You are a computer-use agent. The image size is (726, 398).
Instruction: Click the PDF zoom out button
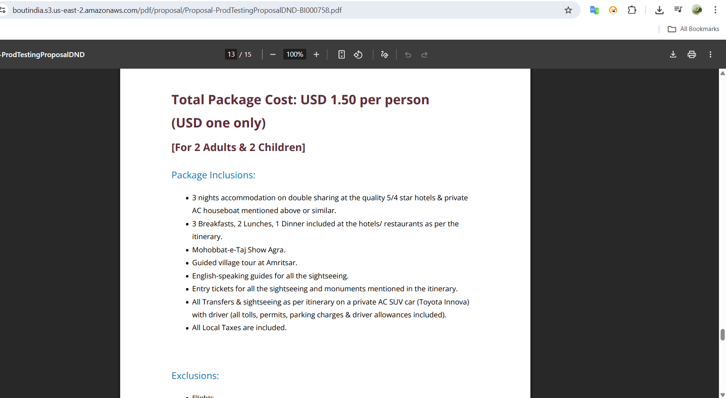pyautogui.click(x=273, y=55)
